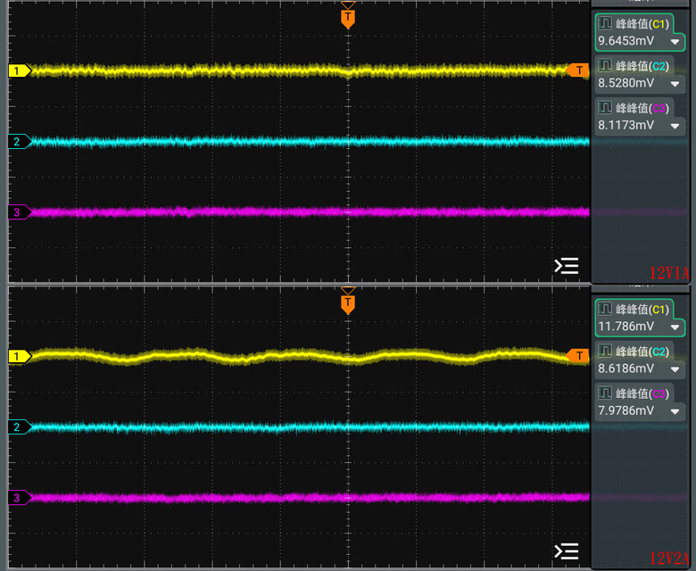Screen dimensions: 696x571
Task: Click the 峰峰值(C2) label in 12V1A panel
Action: [x=642, y=66]
